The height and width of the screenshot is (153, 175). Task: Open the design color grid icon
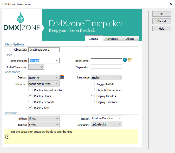pos(62,77)
